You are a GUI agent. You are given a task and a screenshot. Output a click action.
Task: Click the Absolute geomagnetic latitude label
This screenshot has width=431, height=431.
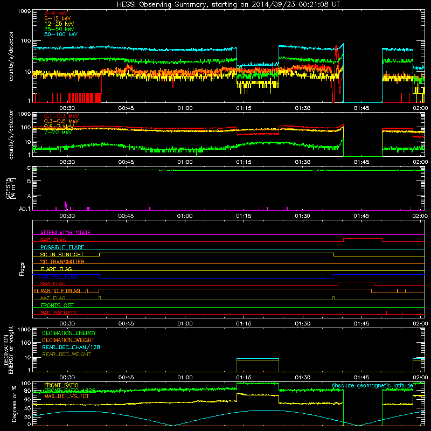click(x=372, y=385)
